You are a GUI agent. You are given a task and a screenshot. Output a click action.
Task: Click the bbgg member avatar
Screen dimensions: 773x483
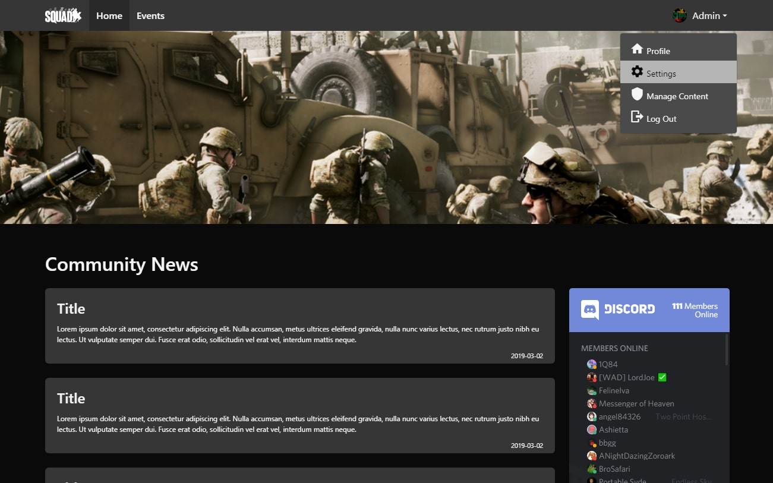592,443
